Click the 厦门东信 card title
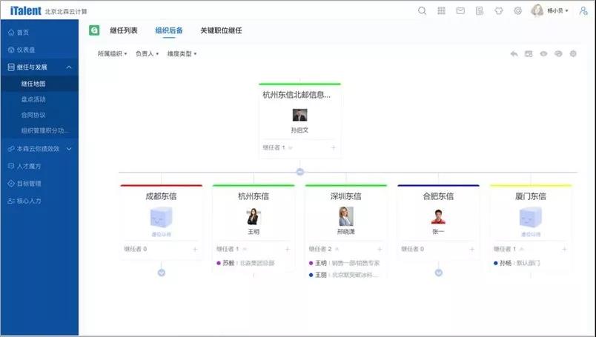Screen dimensions: 596x337 point(531,196)
